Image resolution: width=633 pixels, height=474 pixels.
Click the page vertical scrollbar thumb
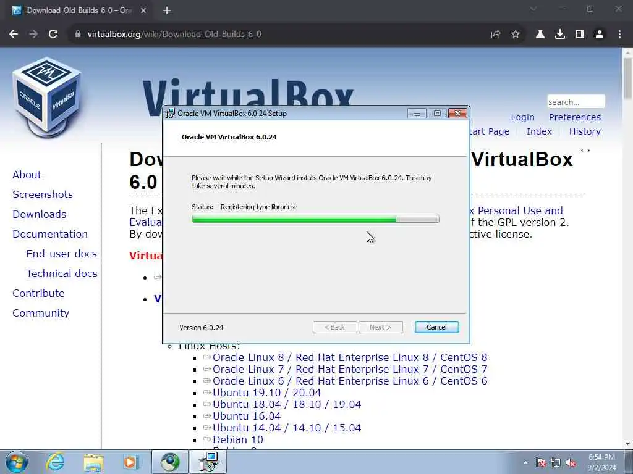click(x=627, y=77)
